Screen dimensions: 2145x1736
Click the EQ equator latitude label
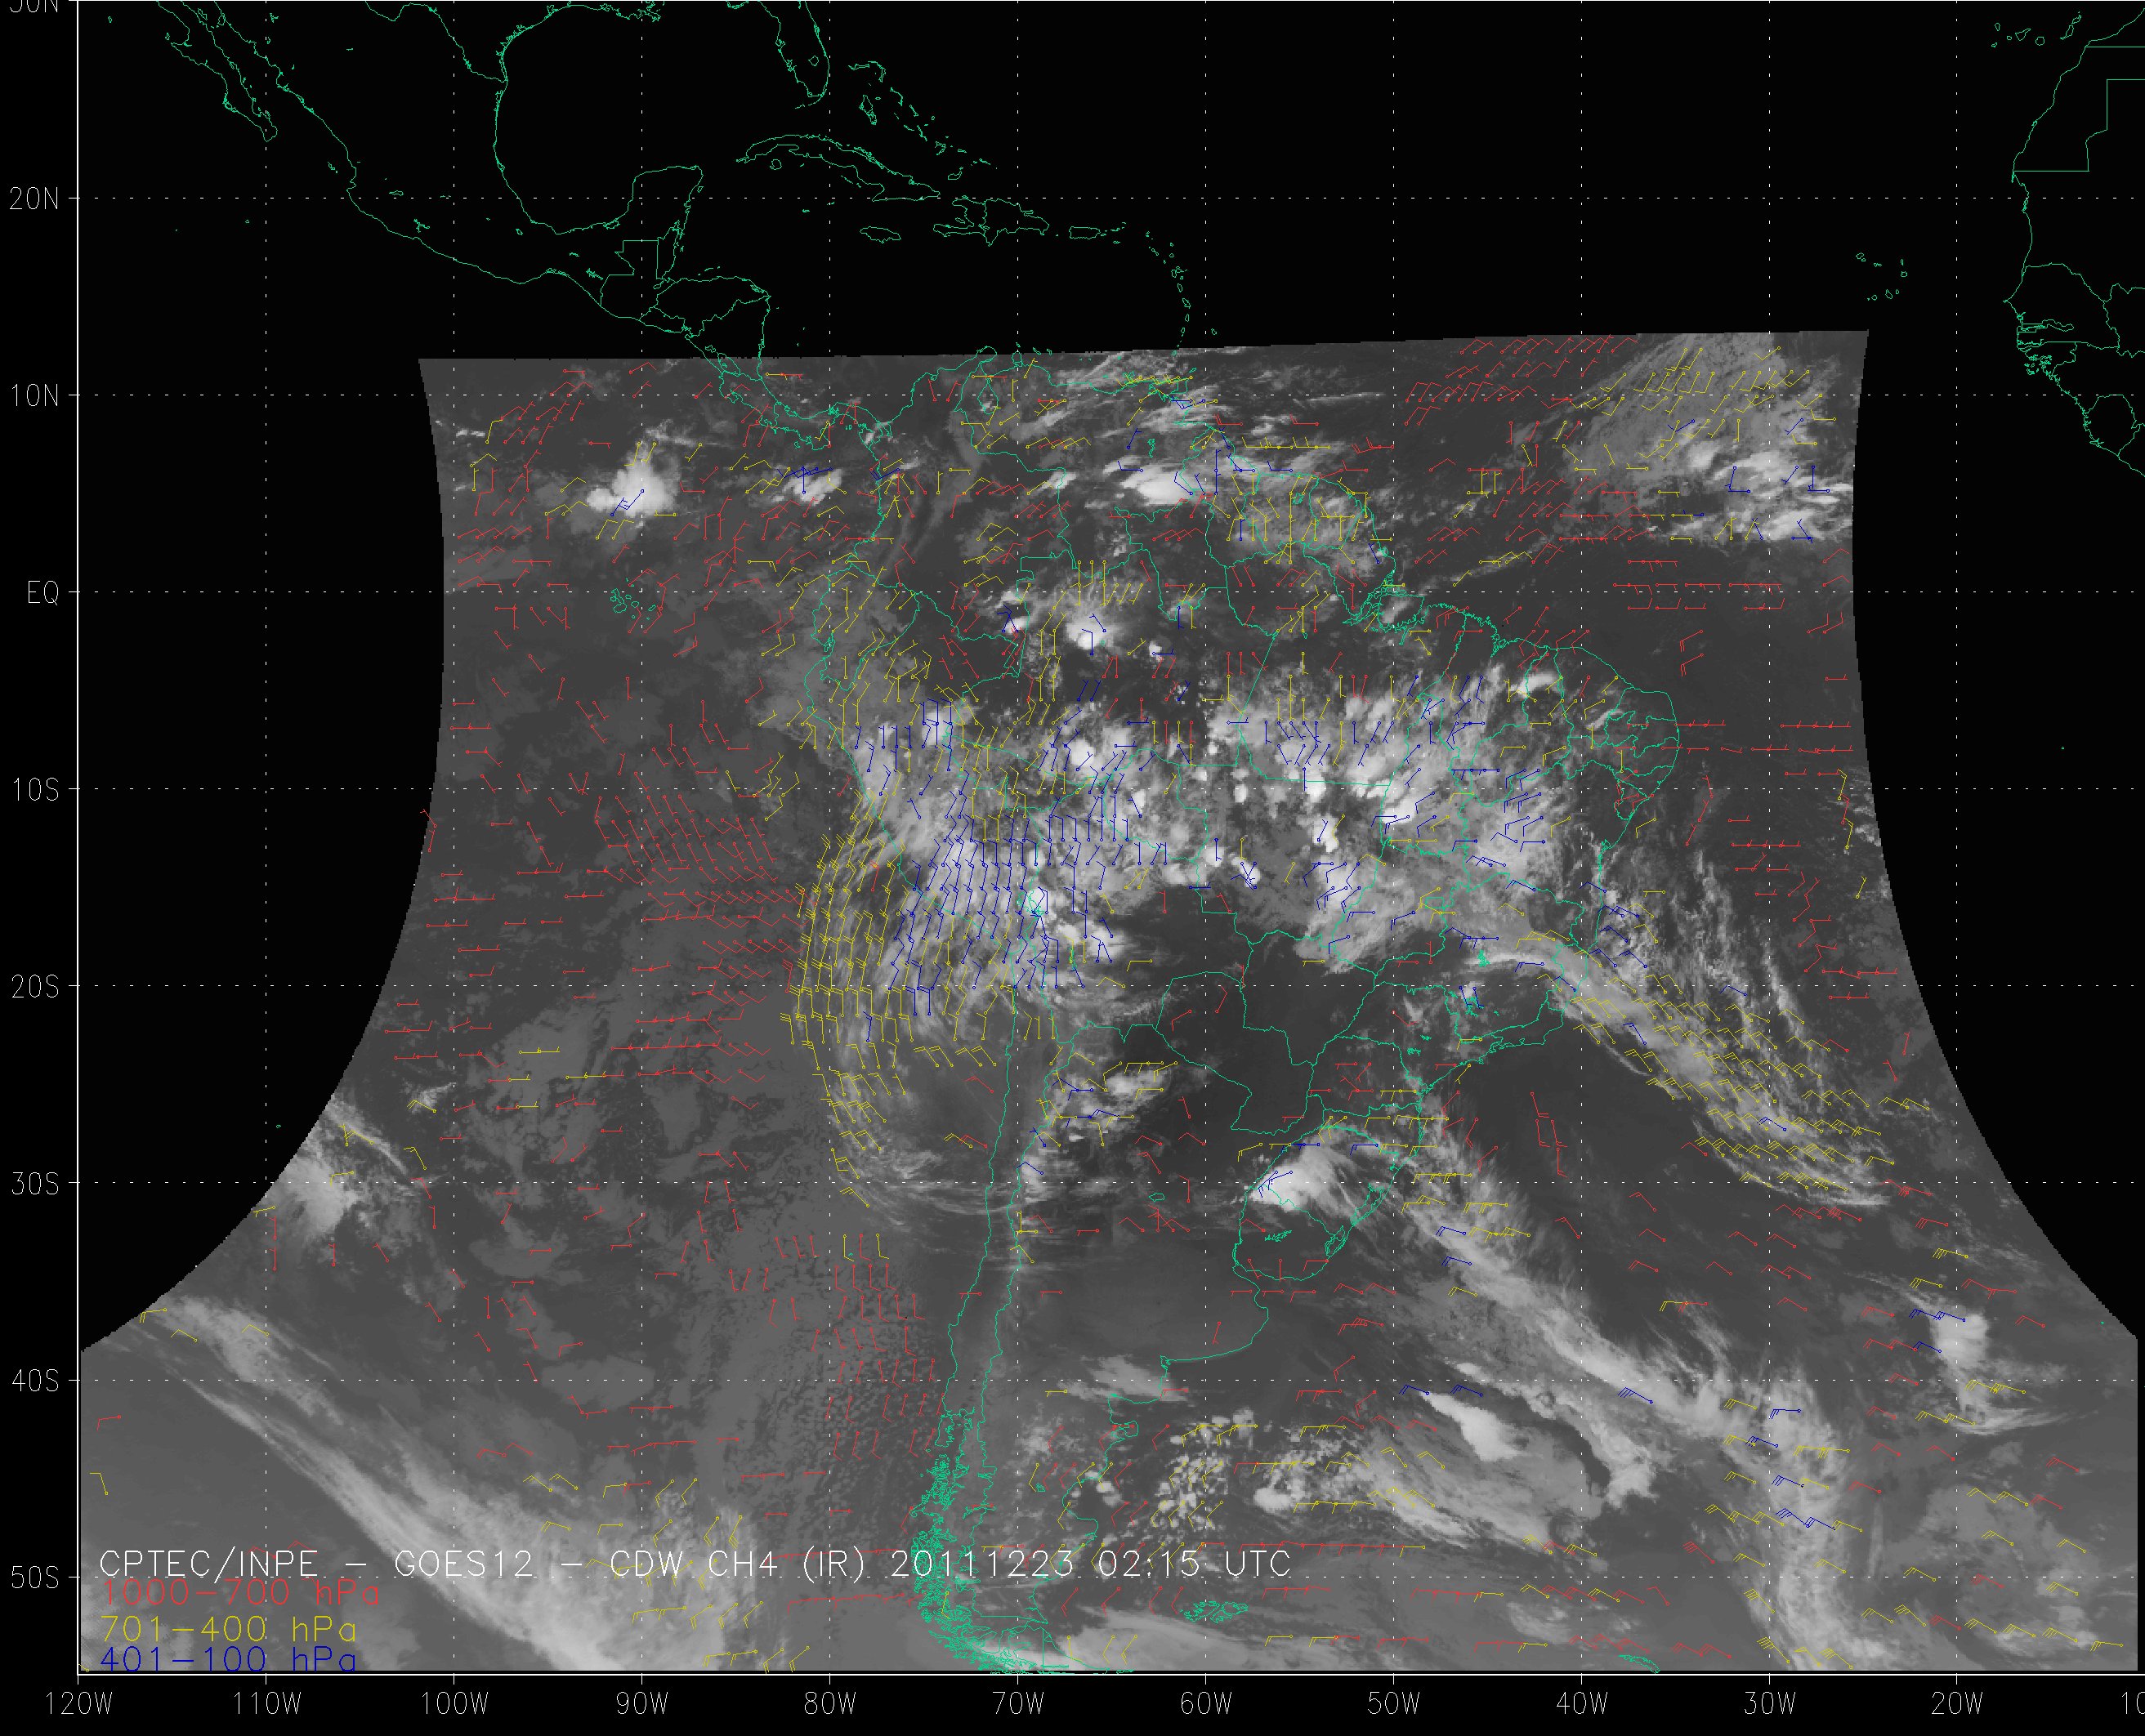pyautogui.click(x=43, y=594)
